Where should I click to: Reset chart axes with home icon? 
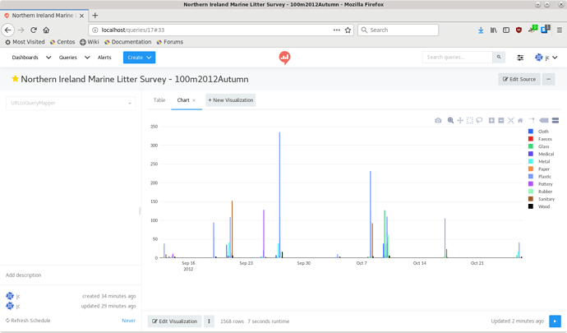520,121
